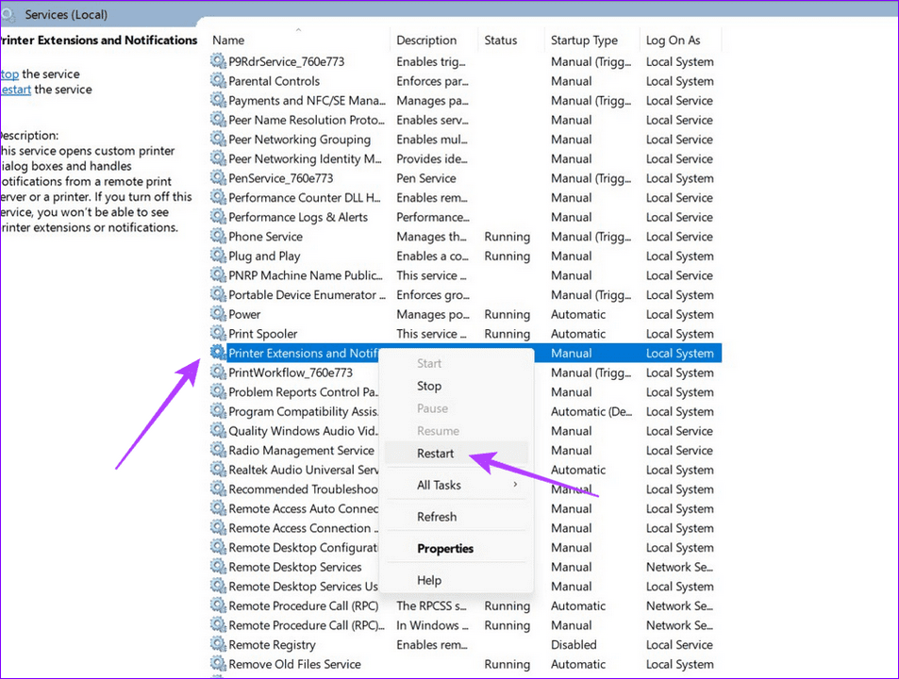The width and height of the screenshot is (899, 679).
Task: Click the Stop the service link
Action: (x=9, y=74)
